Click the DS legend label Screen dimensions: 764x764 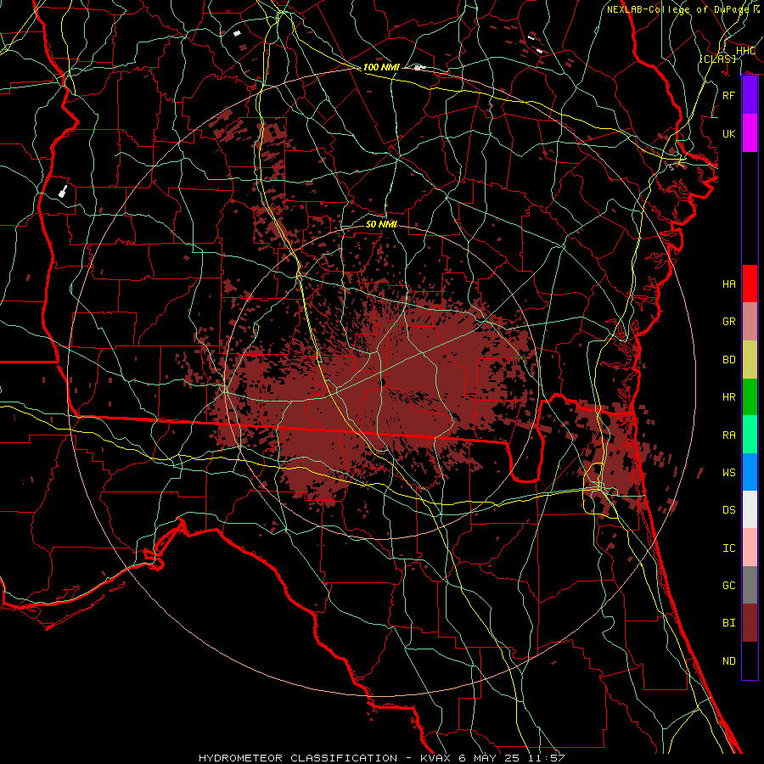(x=729, y=510)
